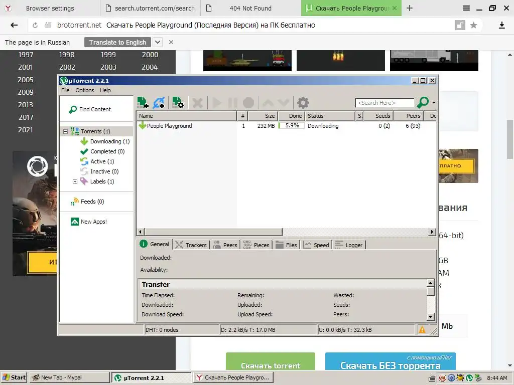
Task: Open the Options menu in uTorrent
Action: 84,90
